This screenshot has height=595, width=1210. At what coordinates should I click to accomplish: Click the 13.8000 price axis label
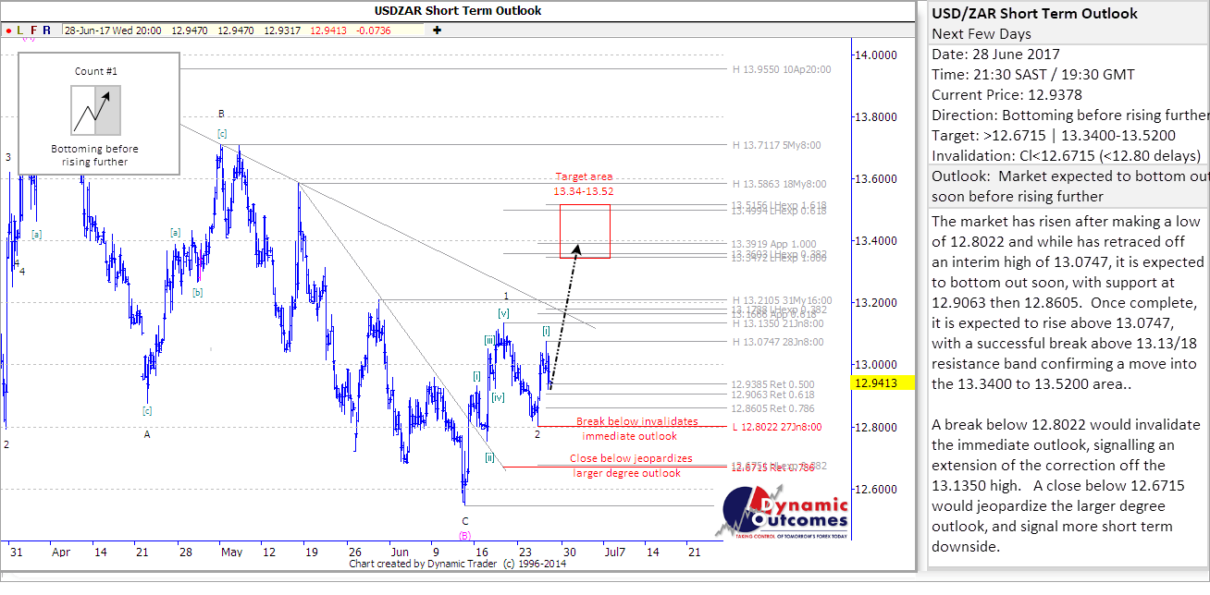coord(876,117)
